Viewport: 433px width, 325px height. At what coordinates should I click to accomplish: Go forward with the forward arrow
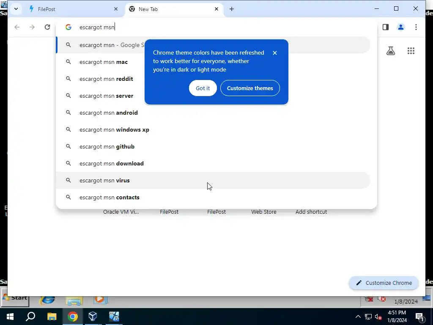(32, 27)
